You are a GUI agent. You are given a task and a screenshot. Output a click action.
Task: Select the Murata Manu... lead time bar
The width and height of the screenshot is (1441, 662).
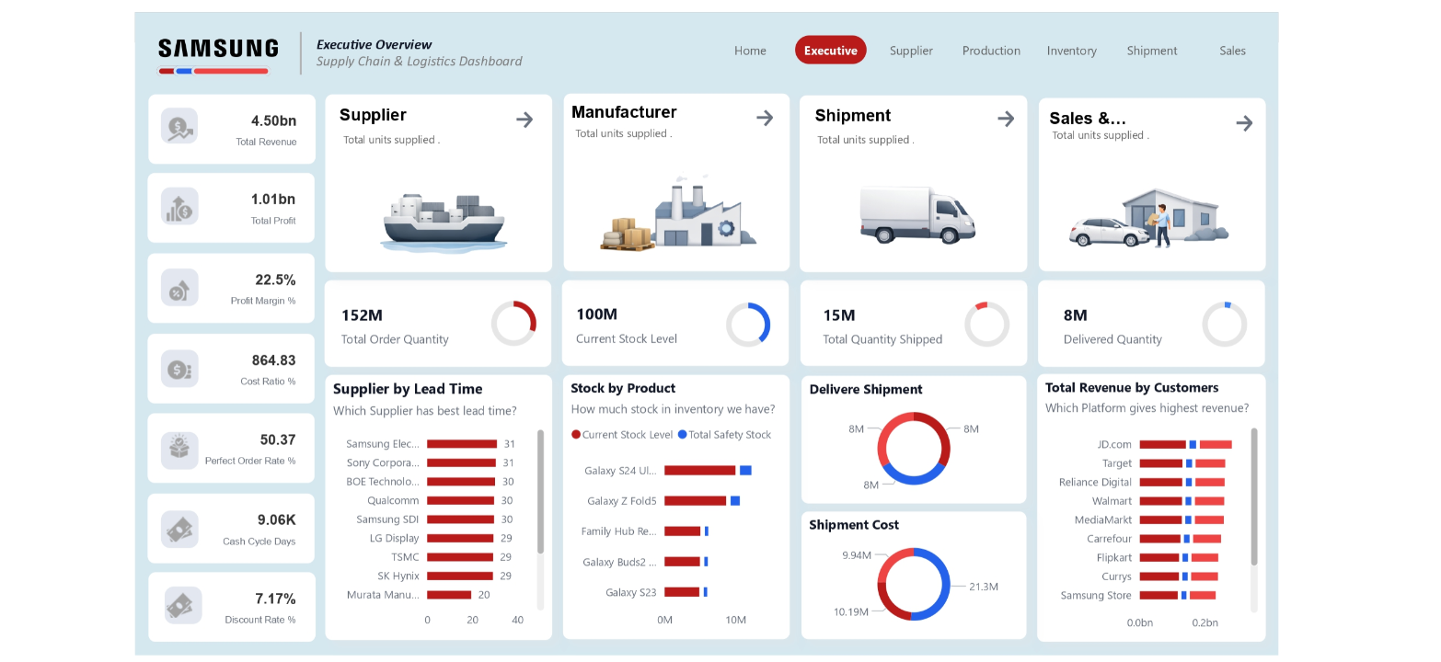click(x=449, y=595)
